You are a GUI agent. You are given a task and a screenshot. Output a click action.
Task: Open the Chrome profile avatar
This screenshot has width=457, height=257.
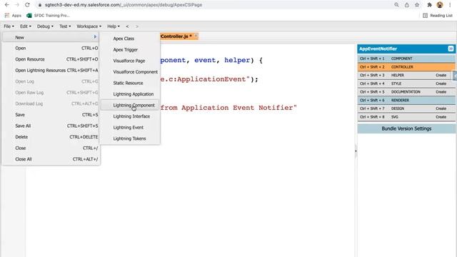click(x=440, y=5)
